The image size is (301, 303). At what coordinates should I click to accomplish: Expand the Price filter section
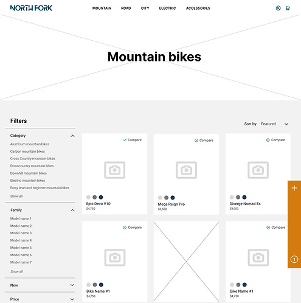pos(72,299)
